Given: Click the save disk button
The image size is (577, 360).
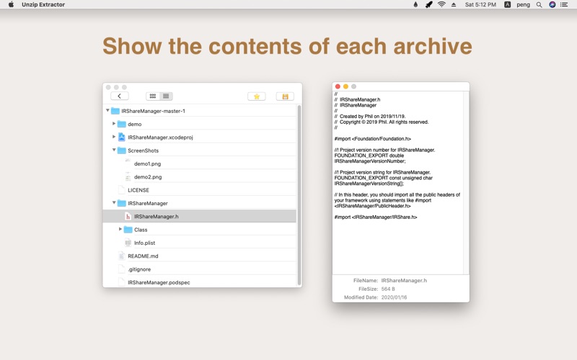Looking at the screenshot, I should tap(285, 96).
